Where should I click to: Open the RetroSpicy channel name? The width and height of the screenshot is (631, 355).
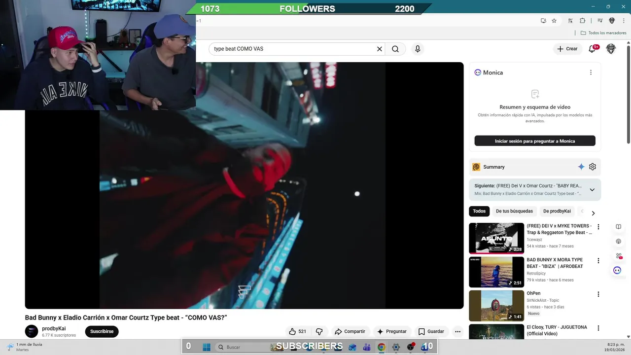pos(536,273)
